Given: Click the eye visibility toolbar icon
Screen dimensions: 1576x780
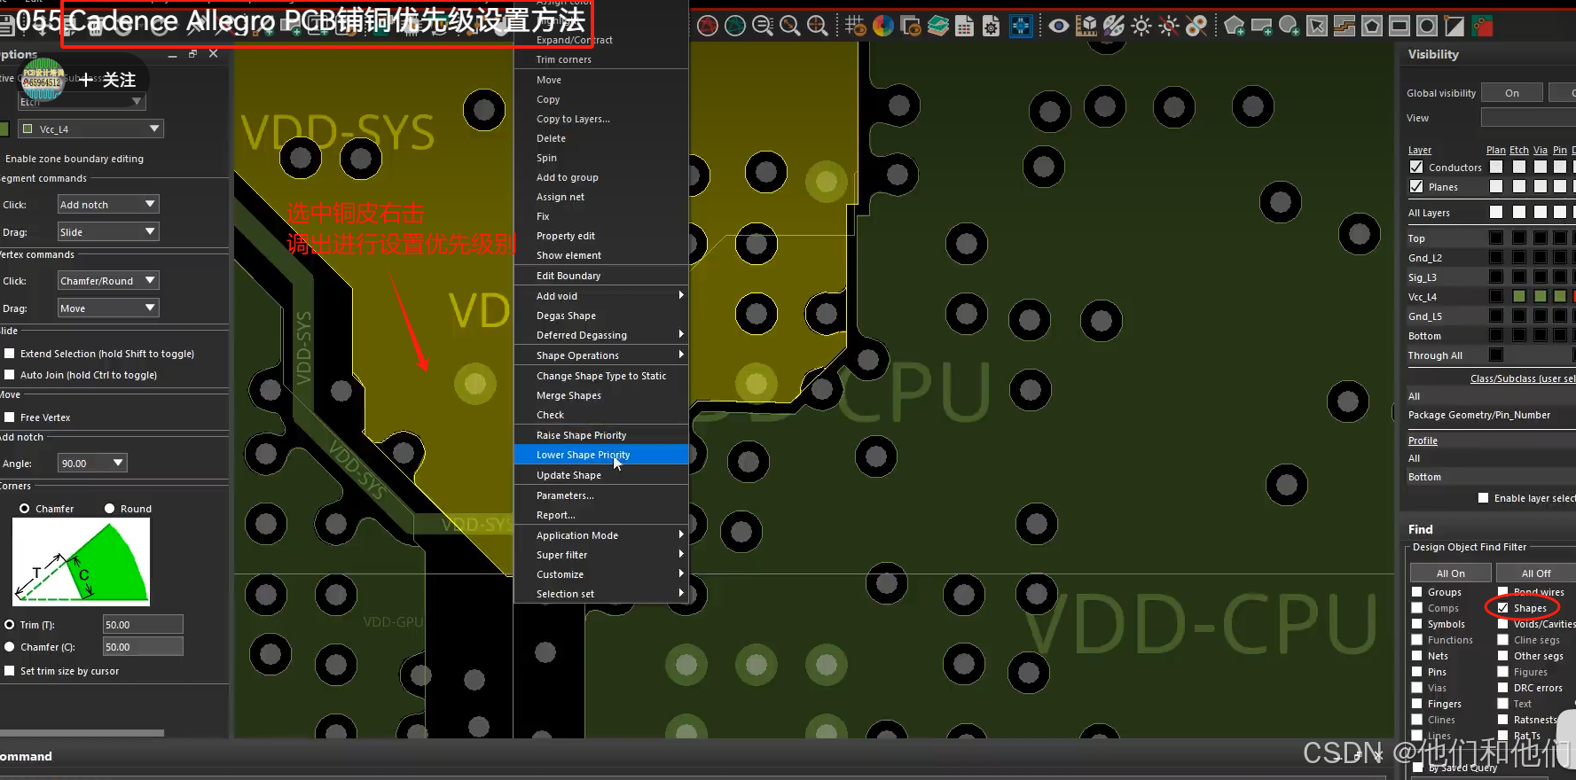Looking at the screenshot, I should tap(1058, 26).
